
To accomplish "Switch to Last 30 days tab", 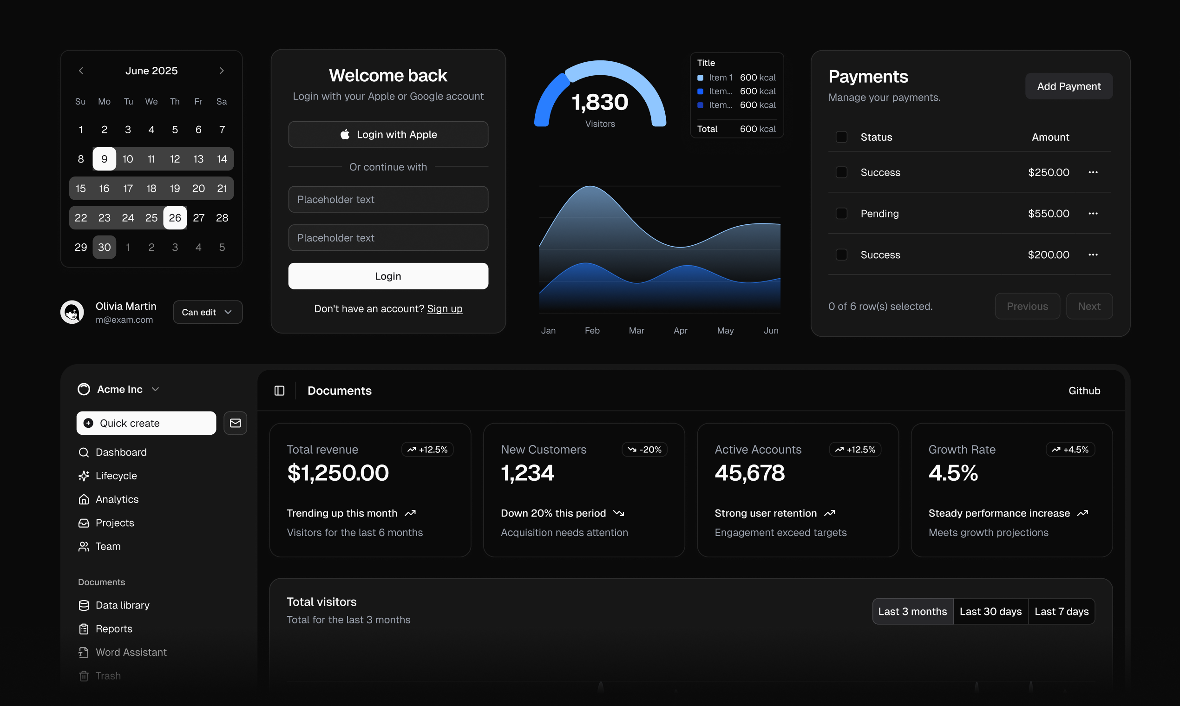I will (990, 611).
